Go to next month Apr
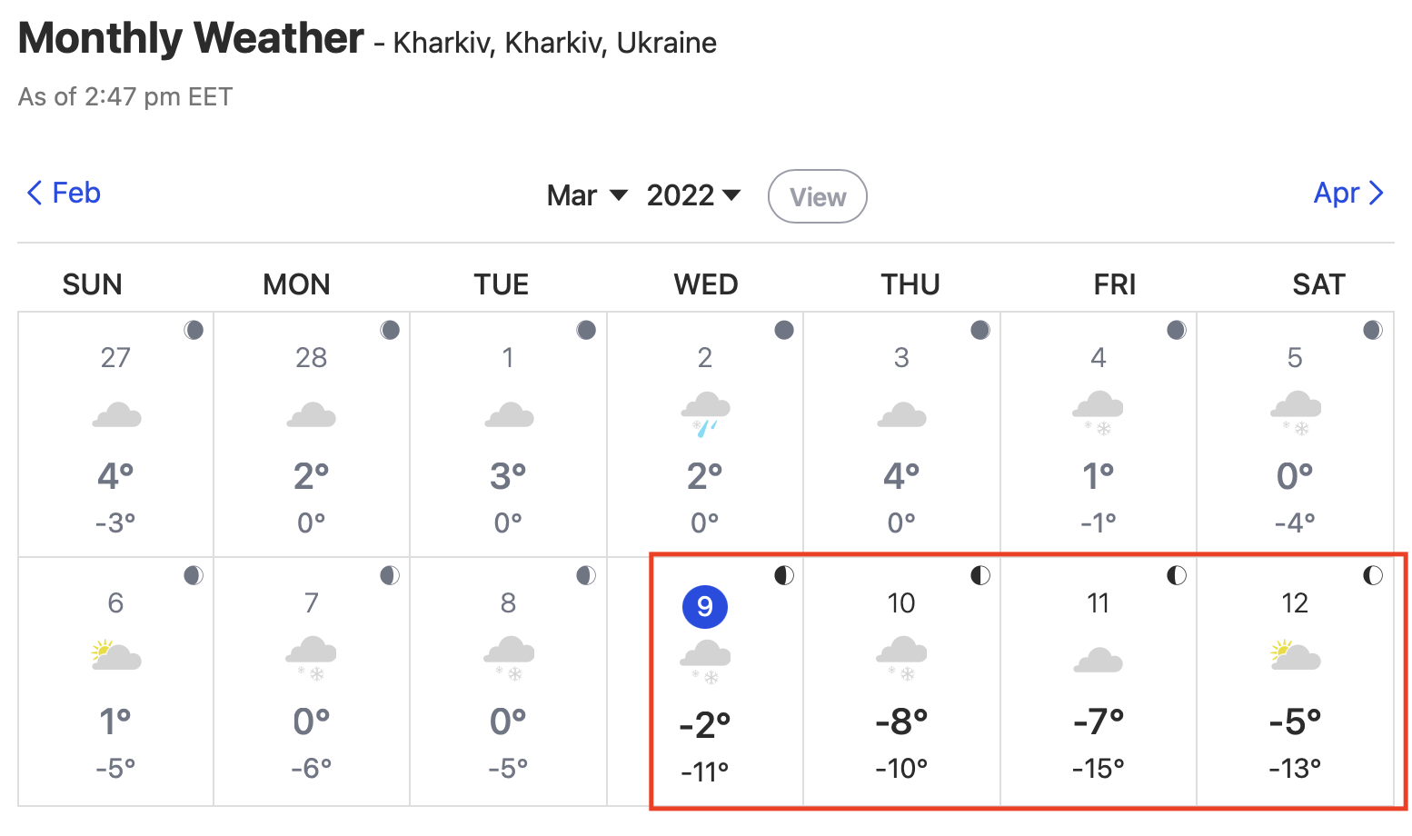 1348,193
